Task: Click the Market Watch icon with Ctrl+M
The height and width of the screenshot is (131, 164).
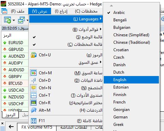Action: tap(34, 73)
